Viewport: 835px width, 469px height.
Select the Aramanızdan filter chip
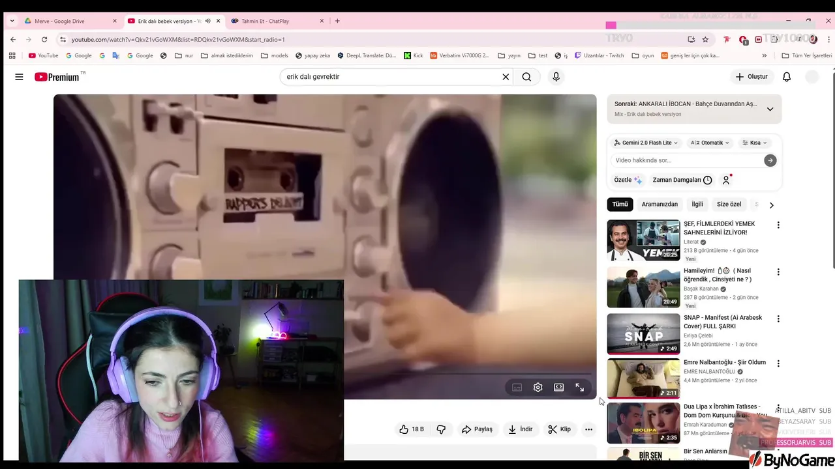pos(660,204)
